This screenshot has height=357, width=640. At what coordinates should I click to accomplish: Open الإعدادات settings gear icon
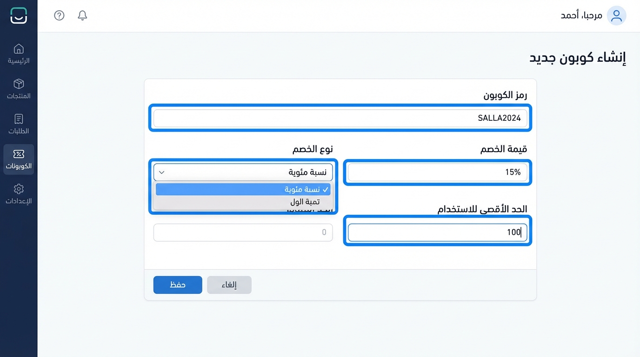coord(19,189)
